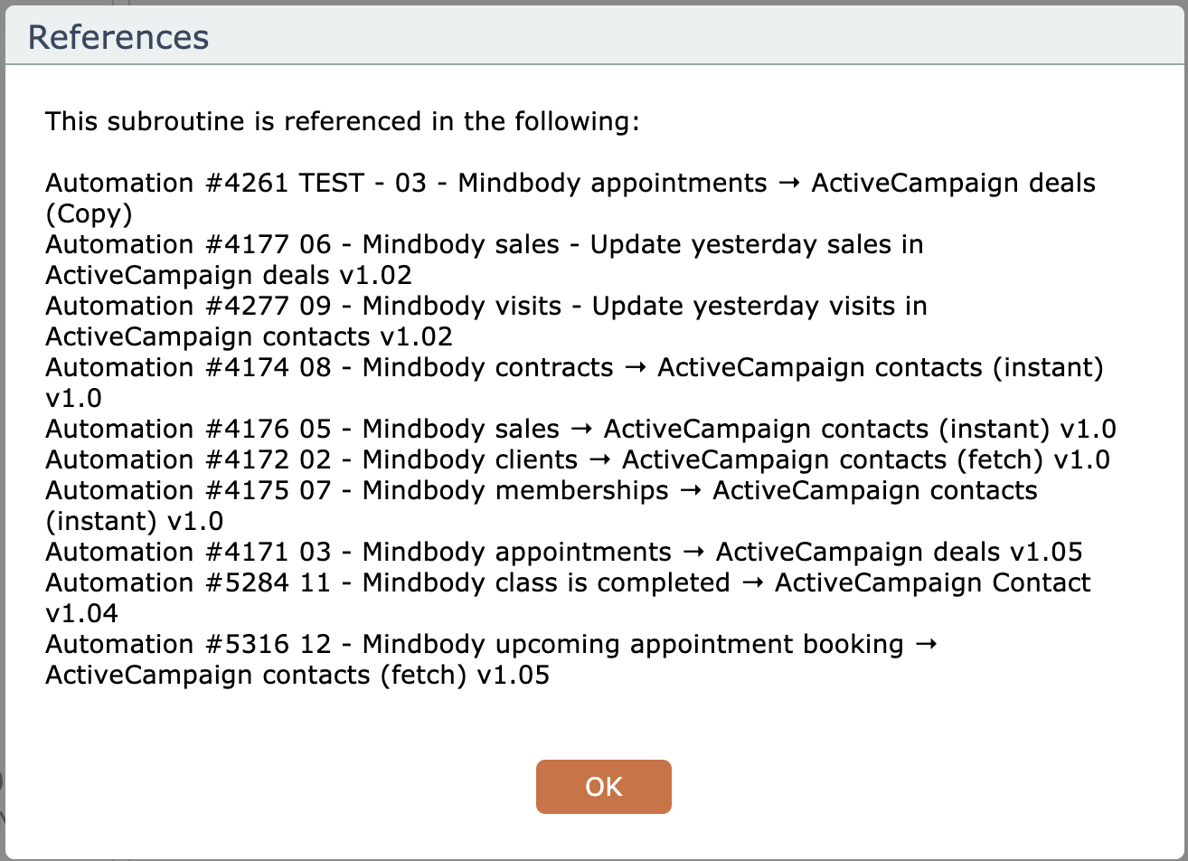The width and height of the screenshot is (1188, 861).
Task: Select Automation #4277 Mindbody visits entry
Action: pyautogui.click(x=486, y=307)
